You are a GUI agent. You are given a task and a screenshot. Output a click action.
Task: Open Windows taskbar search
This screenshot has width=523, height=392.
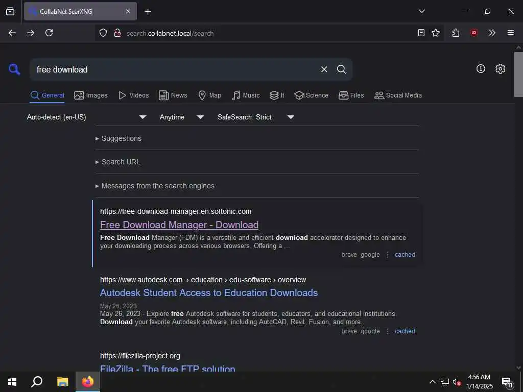tap(37, 382)
